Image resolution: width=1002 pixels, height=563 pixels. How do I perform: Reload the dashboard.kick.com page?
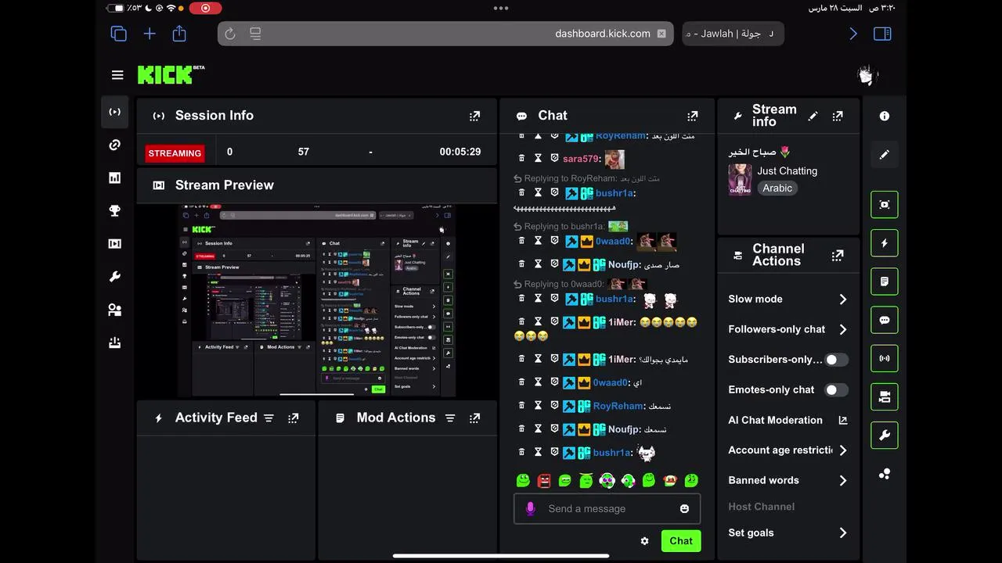click(230, 34)
